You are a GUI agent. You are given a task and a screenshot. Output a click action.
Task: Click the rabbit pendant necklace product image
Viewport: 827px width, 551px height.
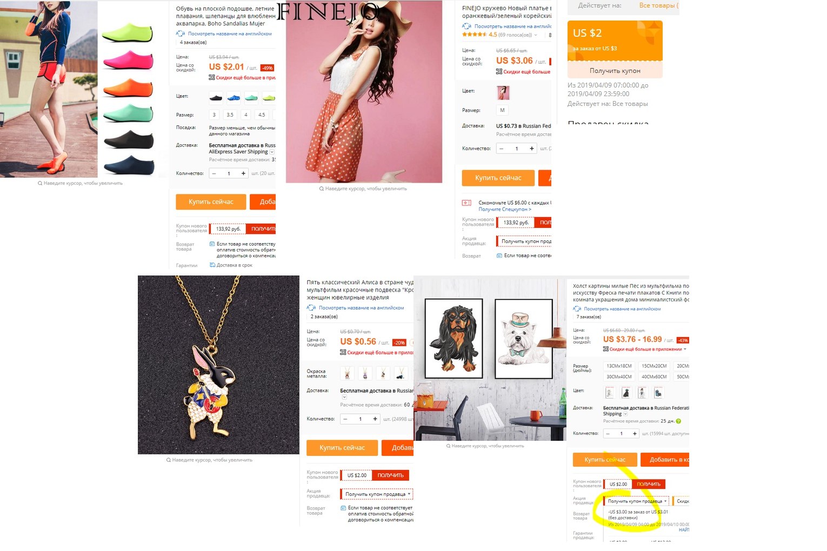coord(218,365)
